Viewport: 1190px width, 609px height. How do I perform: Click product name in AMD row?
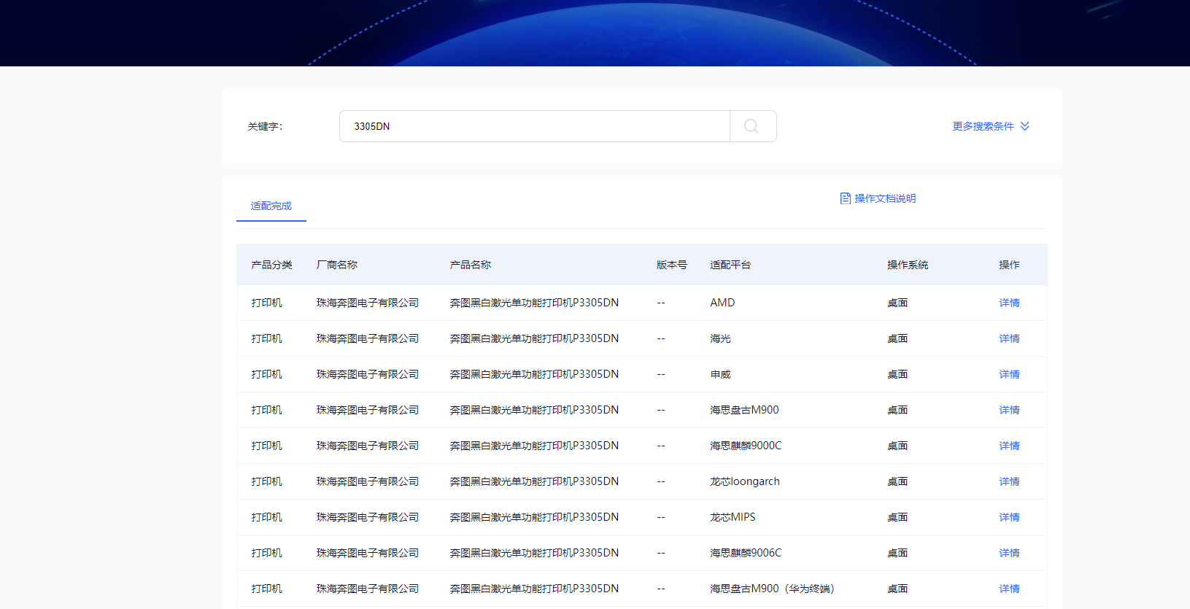pos(534,303)
